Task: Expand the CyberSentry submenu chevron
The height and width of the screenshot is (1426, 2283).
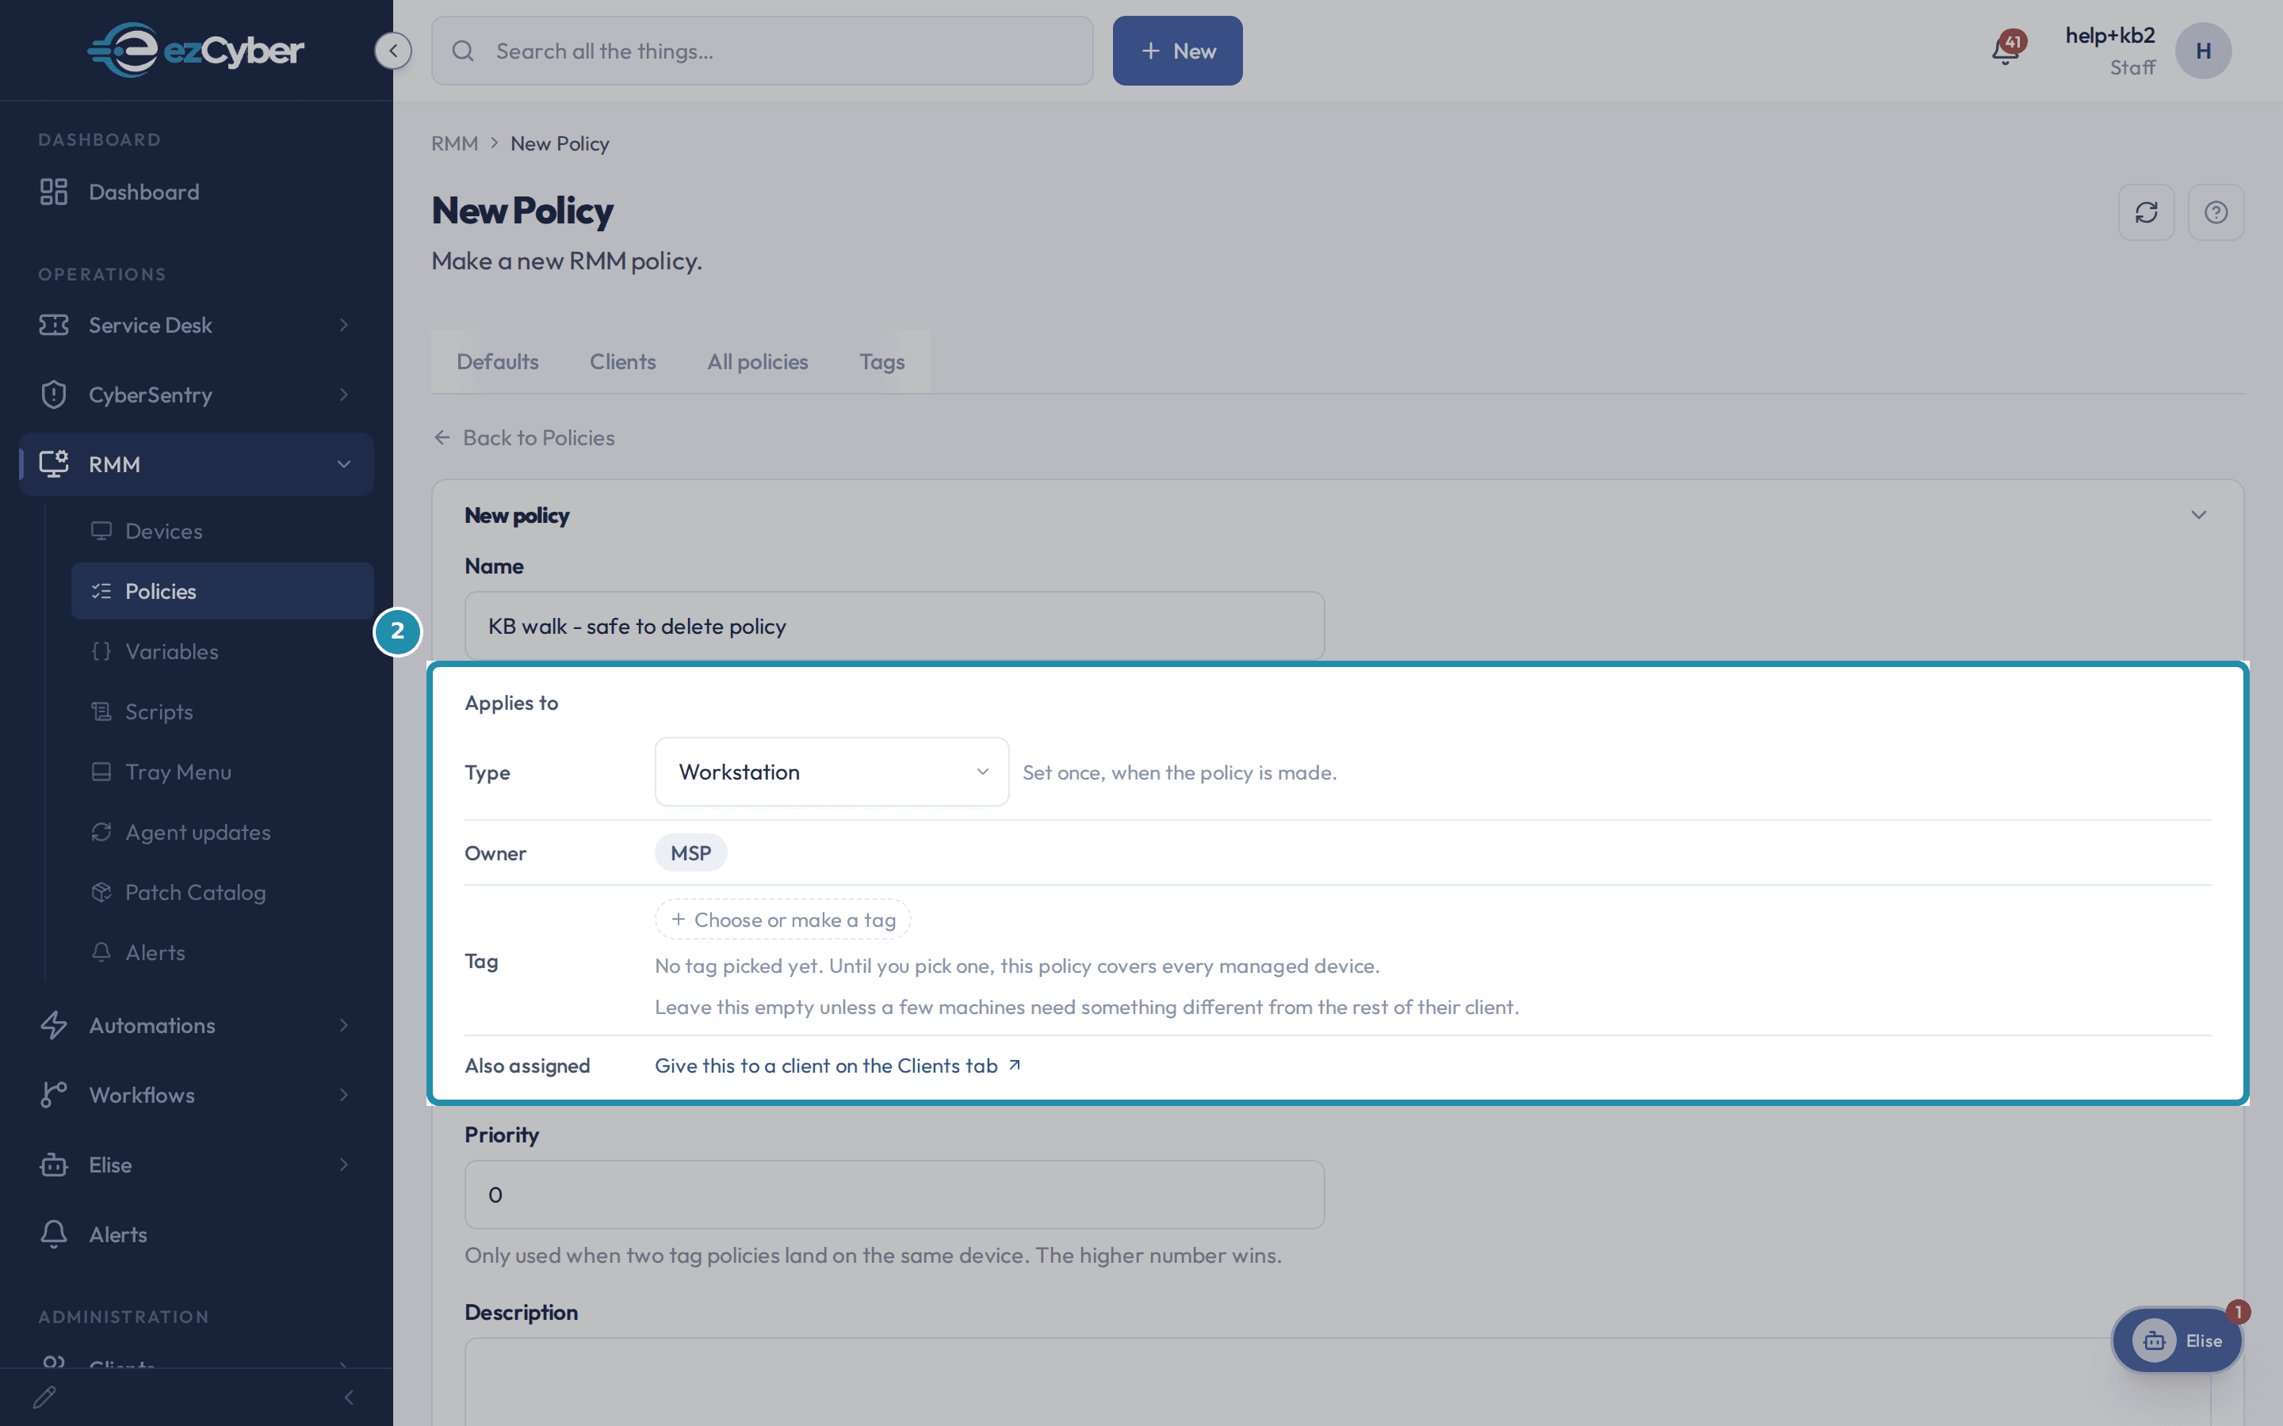Action: 343,395
